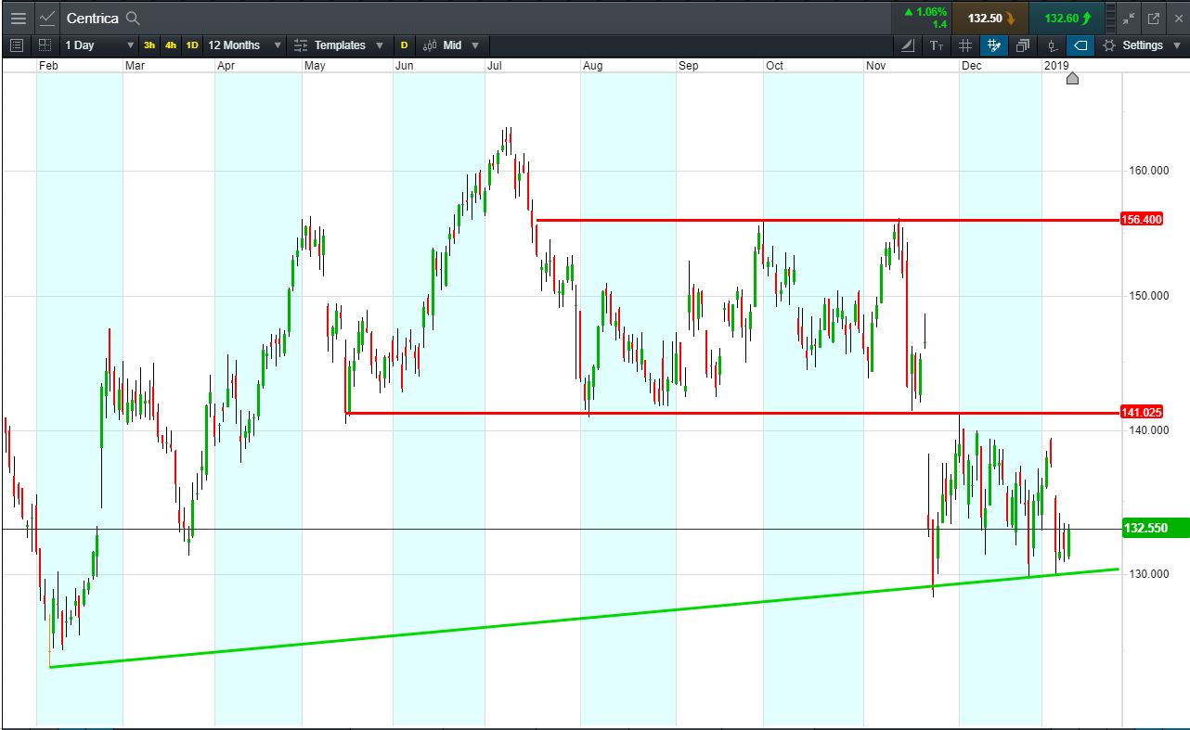Collapse the chart with shrink arrows
The height and width of the screenshot is (730, 1190).
pyautogui.click(x=1129, y=18)
